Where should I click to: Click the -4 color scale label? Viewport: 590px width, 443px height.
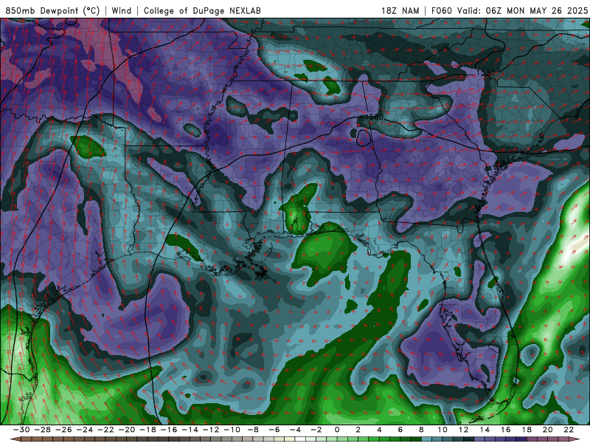tap(295, 430)
